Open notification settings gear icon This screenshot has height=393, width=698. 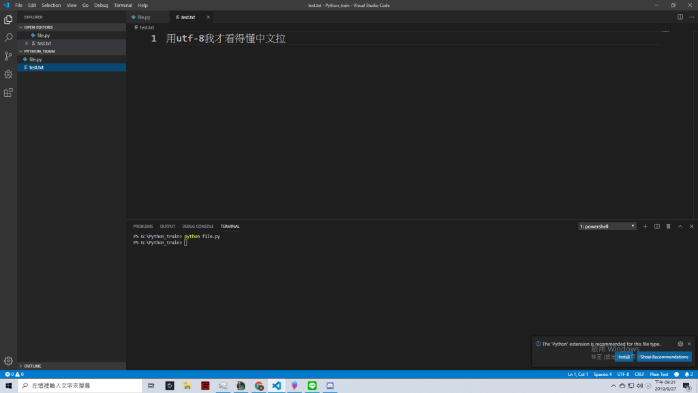680,344
